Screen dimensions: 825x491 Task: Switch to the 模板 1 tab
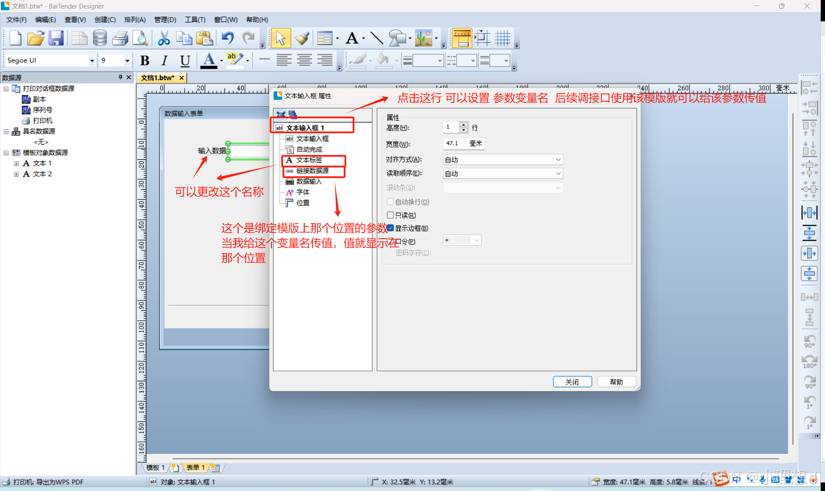pyautogui.click(x=155, y=468)
